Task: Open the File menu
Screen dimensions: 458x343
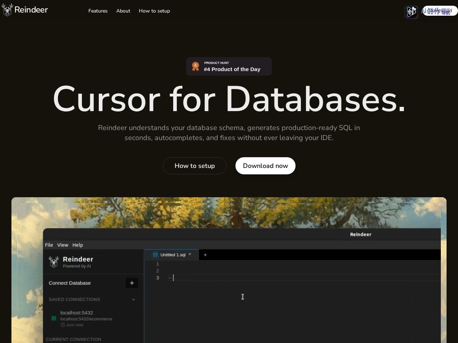Action: (x=49, y=245)
